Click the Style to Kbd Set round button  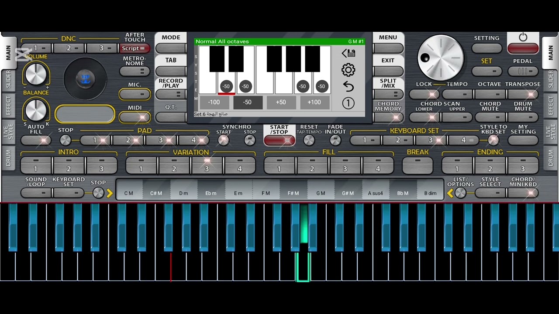493,140
